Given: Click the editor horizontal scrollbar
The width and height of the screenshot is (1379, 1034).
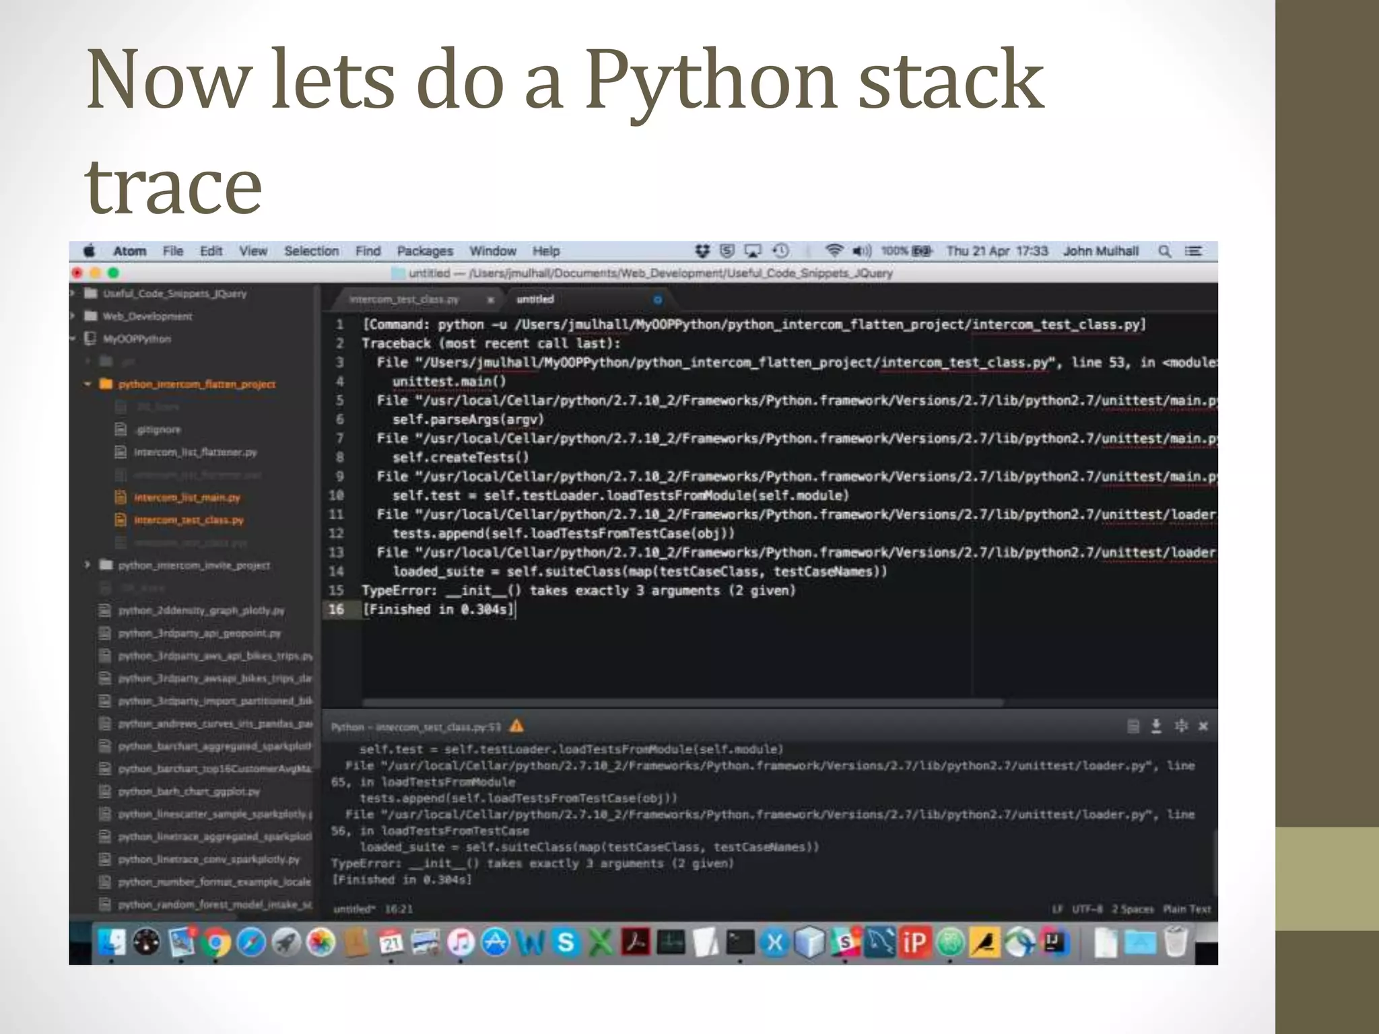Looking at the screenshot, I should [683, 702].
